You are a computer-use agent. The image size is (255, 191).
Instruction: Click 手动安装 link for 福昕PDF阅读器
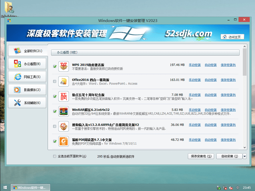195,140
